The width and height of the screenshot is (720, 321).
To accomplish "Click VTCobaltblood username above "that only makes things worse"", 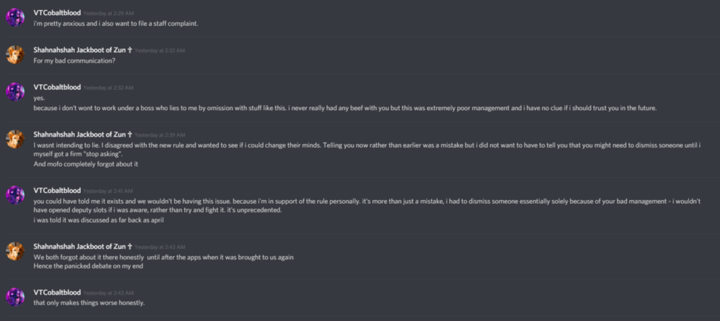I will coord(57,292).
